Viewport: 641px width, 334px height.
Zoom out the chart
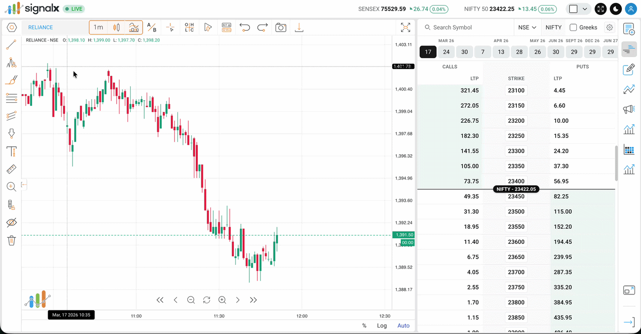pyautogui.click(x=191, y=300)
